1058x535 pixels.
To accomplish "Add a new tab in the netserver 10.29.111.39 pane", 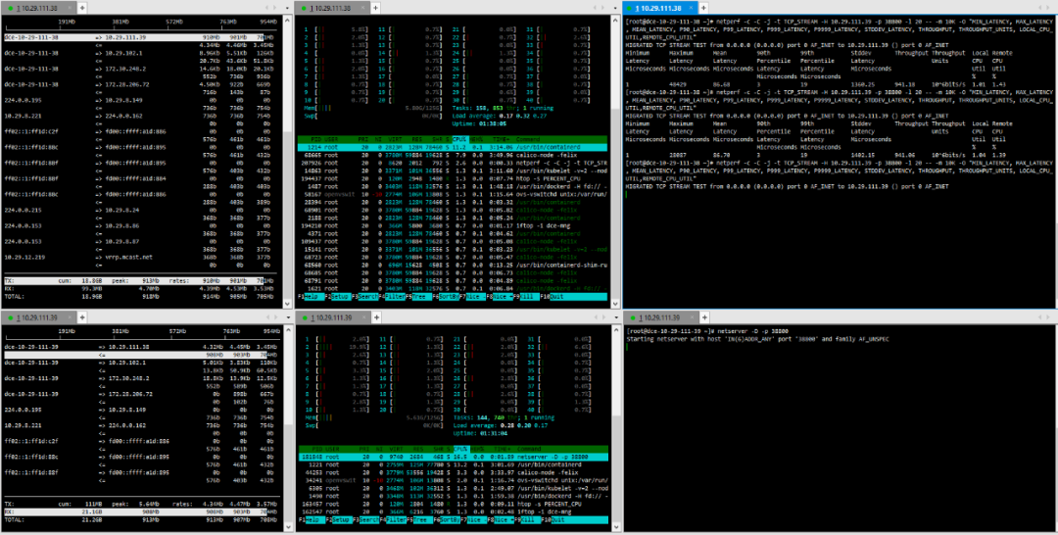I will (703, 317).
